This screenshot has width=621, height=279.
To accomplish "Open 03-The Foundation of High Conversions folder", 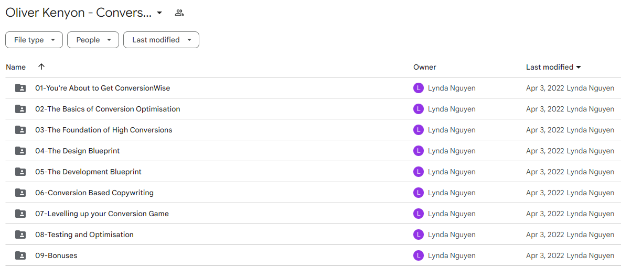I will coord(104,130).
